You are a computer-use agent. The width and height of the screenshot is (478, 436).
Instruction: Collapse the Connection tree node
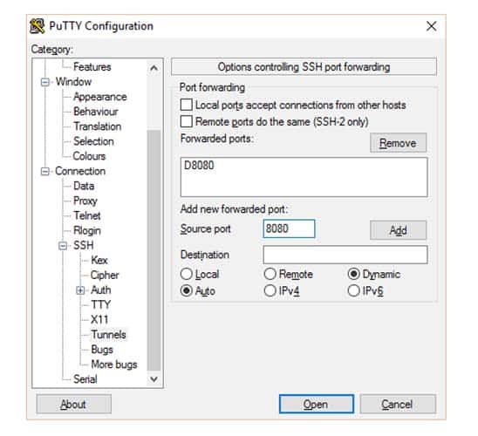tap(45, 171)
